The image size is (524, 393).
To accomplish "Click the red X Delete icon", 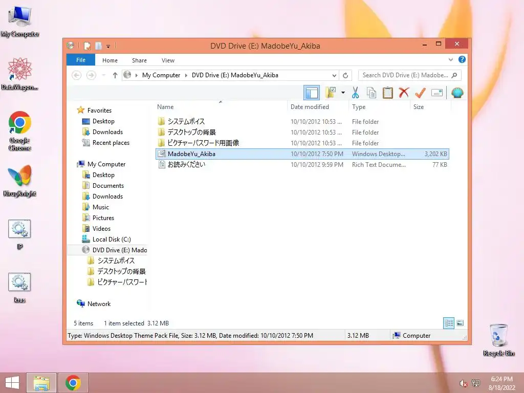I will point(404,93).
